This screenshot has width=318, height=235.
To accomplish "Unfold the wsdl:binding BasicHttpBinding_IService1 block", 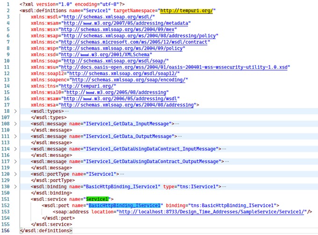I will [15, 186].
